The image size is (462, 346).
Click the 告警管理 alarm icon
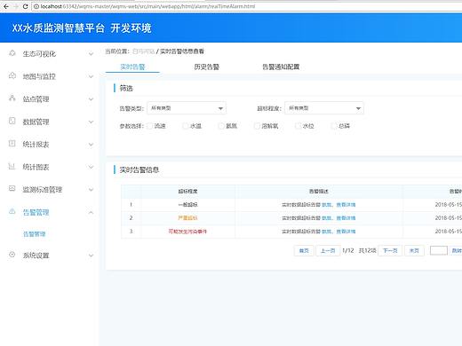tap(12, 211)
